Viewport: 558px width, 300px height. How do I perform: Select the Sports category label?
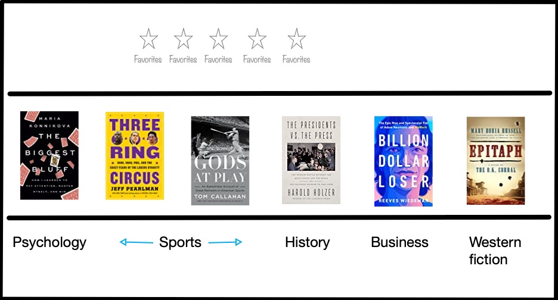(180, 242)
